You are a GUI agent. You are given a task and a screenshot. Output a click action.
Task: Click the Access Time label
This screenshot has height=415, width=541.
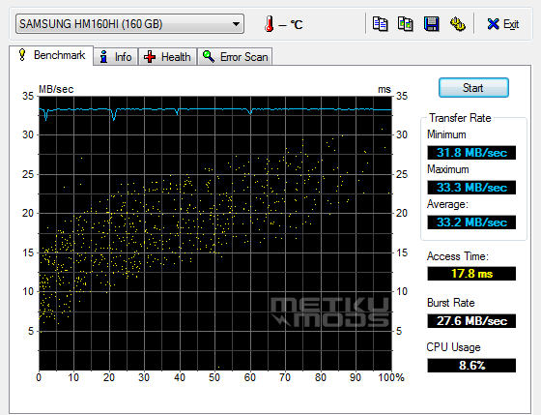click(x=458, y=256)
